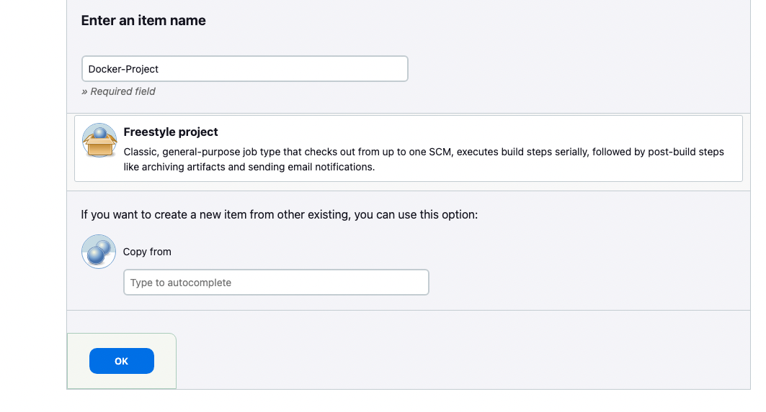Viewport: 766px width, 412px height.
Task: Click the Freestyle project description text
Action: coord(424,160)
